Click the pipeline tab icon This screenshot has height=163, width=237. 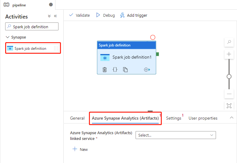(x=6, y=5)
